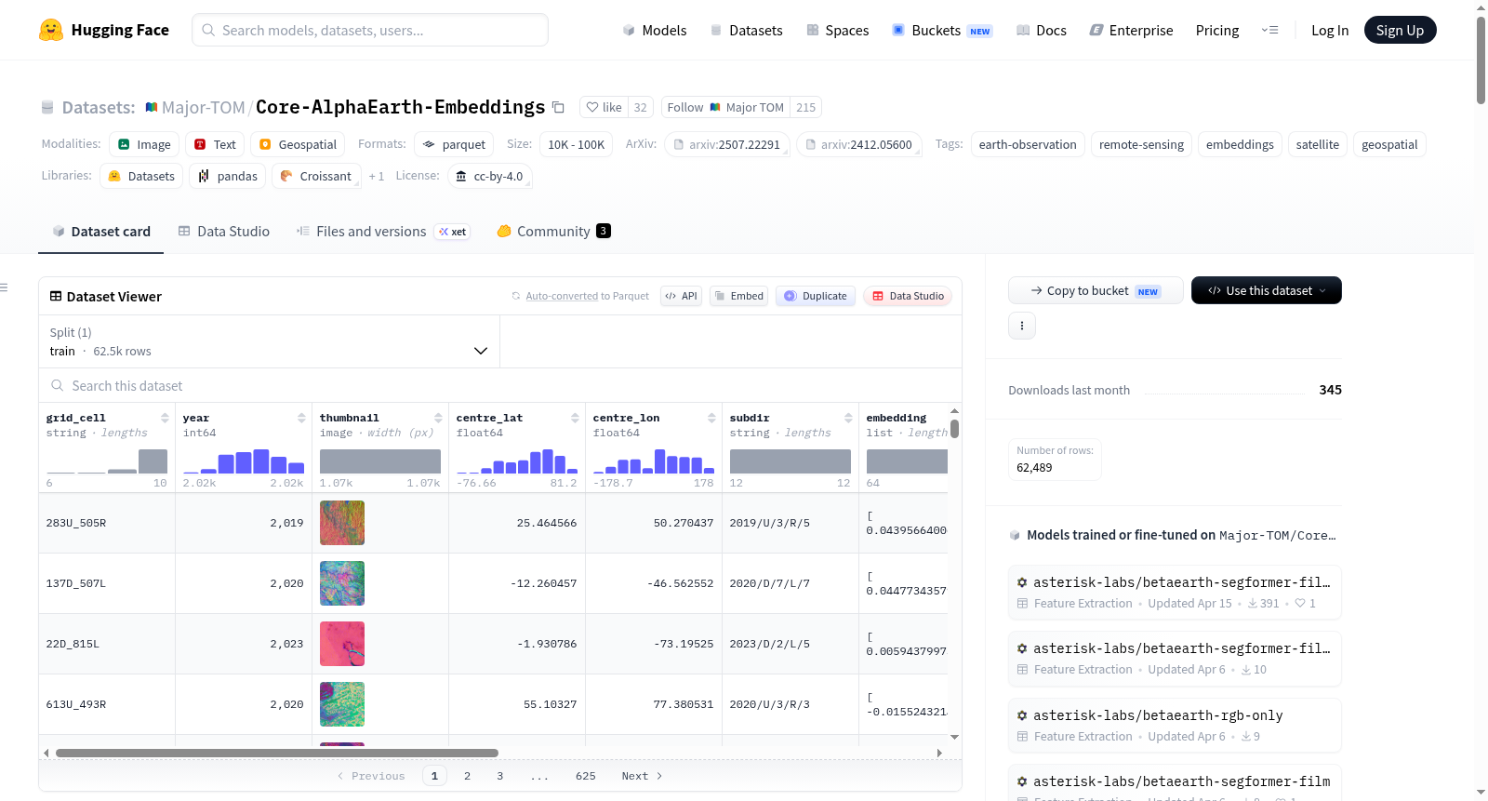Sort by the grid_cell column icon
The height and width of the screenshot is (801, 1488).
click(x=165, y=418)
